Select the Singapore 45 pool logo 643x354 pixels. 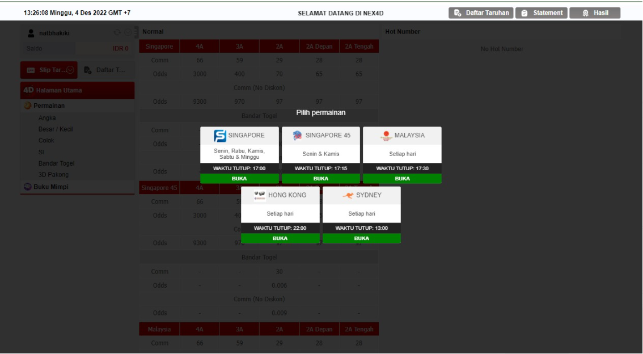(297, 136)
